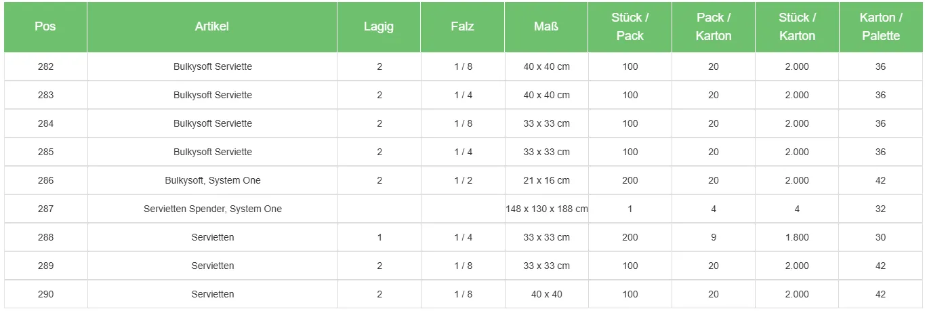Screen dimensions: 925x311
Task: Click Servietten article in row 288
Action: (212, 237)
